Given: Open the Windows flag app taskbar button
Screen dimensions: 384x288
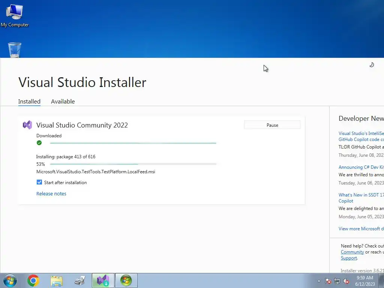Looking at the screenshot, I should [x=126, y=280].
